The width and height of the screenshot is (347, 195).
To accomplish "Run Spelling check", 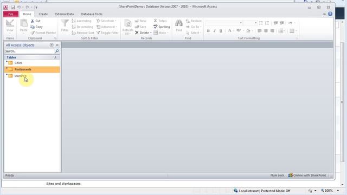I will (x=162, y=27).
